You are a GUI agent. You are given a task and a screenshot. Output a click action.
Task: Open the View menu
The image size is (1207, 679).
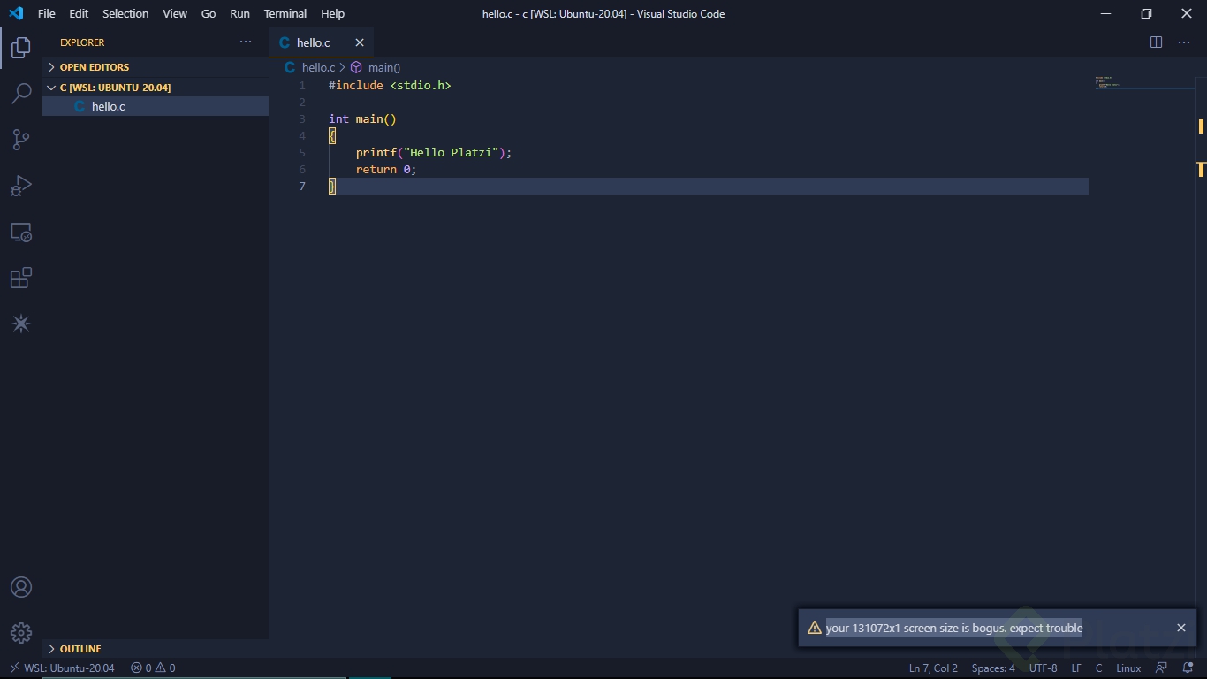point(175,13)
